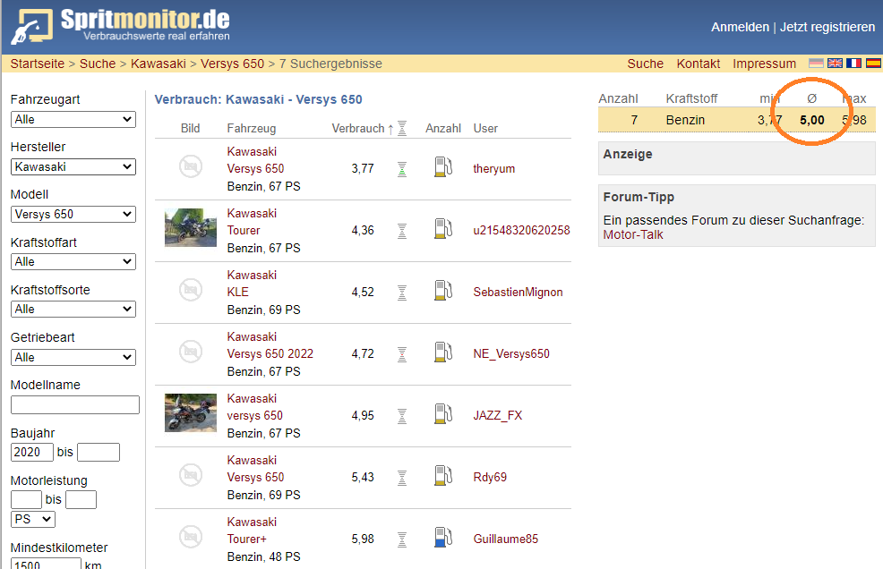Click consumption scale icon in 5,98 row
The height and width of the screenshot is (569, 883).
coord(402,539)
